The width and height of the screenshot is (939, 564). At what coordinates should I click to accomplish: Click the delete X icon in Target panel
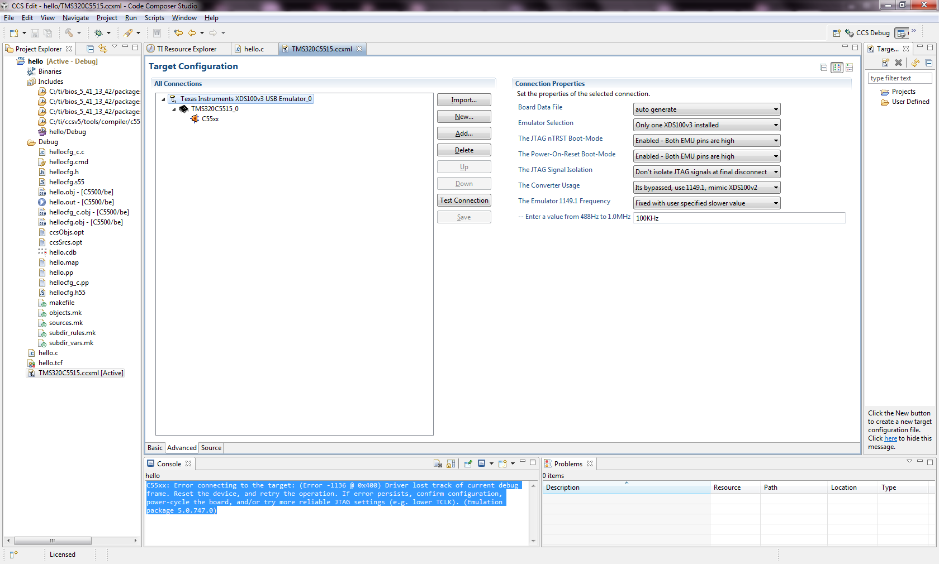(x=898, y=63)
